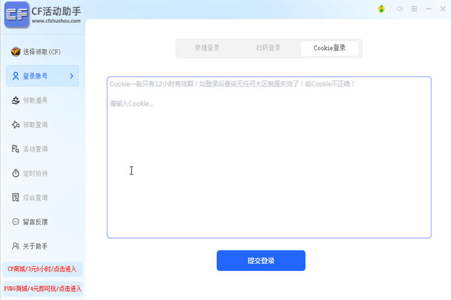The height and width of the screenshot is (300, 451).
Task: Click the 关于助手 people icon
Action: 16,246
